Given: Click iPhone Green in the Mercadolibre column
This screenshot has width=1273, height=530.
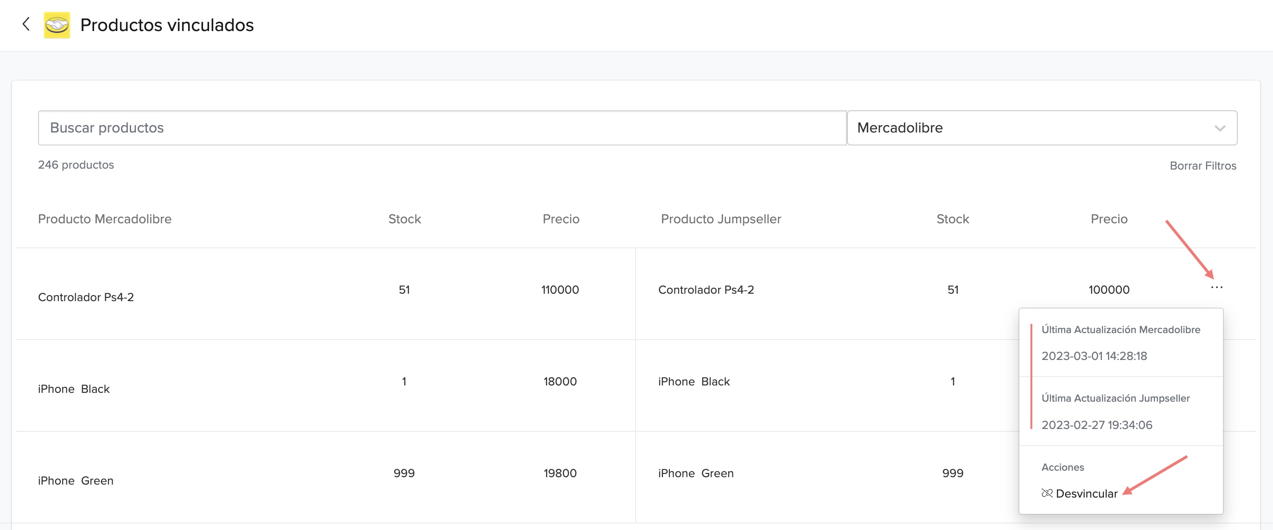Looking at the screenshot, I should [76, 480].
